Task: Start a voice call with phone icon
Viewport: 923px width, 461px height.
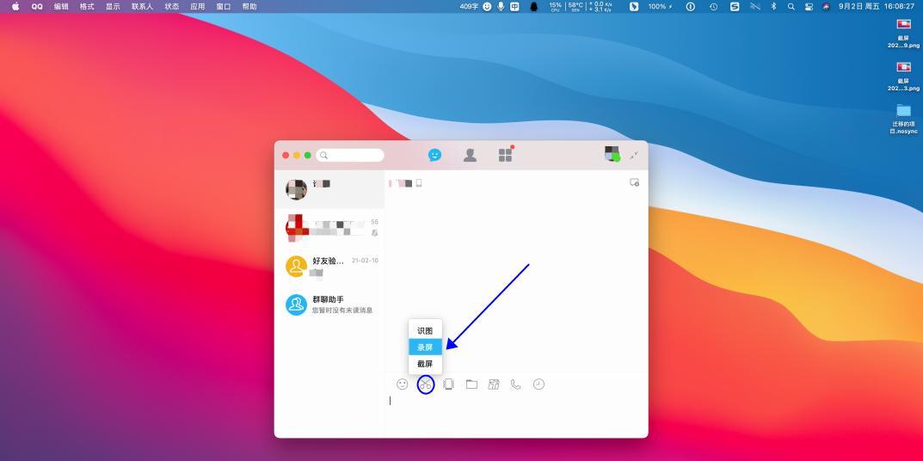Action: click(515, 384)
